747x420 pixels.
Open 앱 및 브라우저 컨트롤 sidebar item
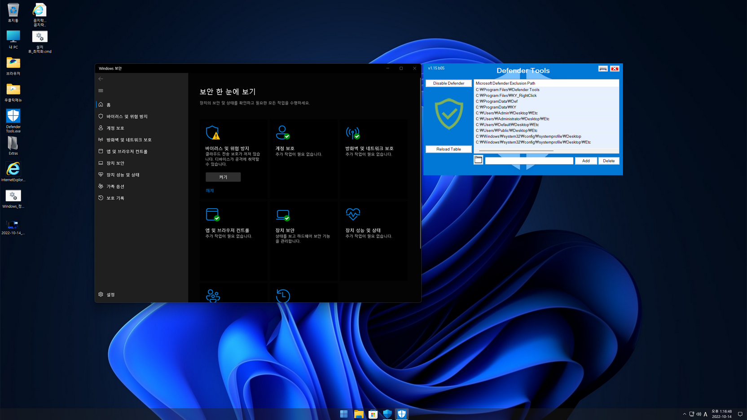click(141, 151)
